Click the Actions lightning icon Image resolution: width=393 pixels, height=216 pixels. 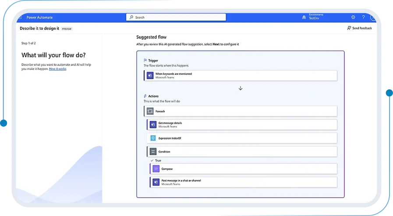coord(145,96)
